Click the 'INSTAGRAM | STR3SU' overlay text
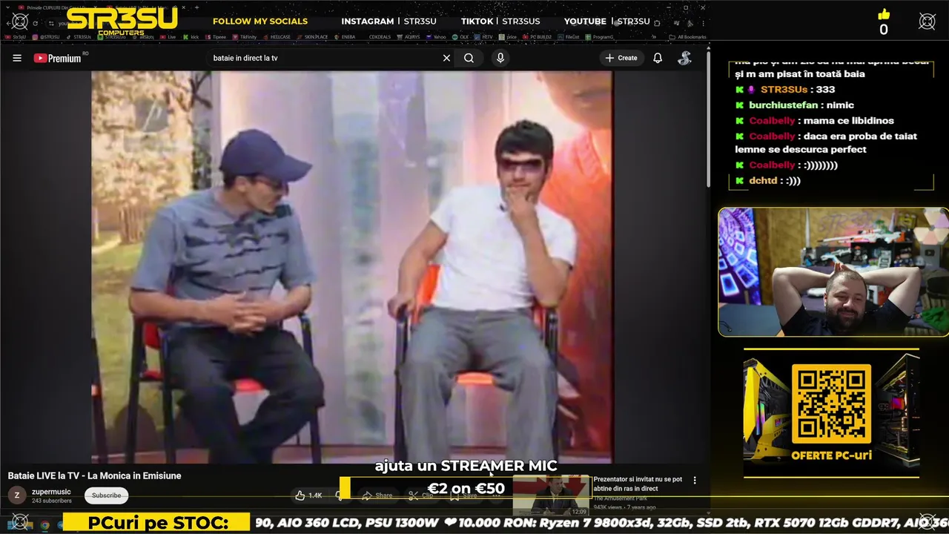Image resolution: width=949 pixels, height=534 pixels. click(x=391, y=22)
